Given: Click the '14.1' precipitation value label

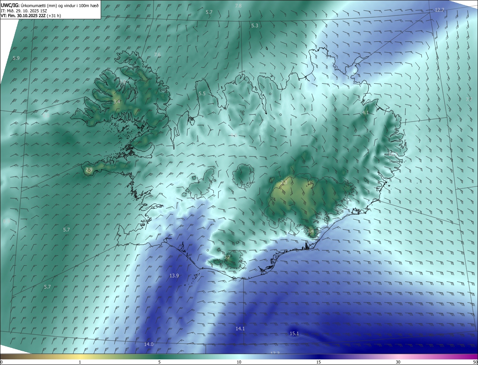Looking at the screenshot, I should (240, 328).
